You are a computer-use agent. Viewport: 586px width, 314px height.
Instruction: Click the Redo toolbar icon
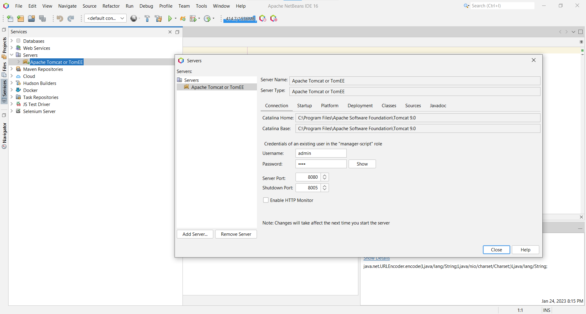(71, 19)
